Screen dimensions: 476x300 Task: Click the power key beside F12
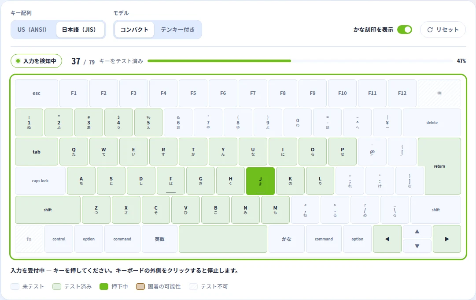(439, 93)
